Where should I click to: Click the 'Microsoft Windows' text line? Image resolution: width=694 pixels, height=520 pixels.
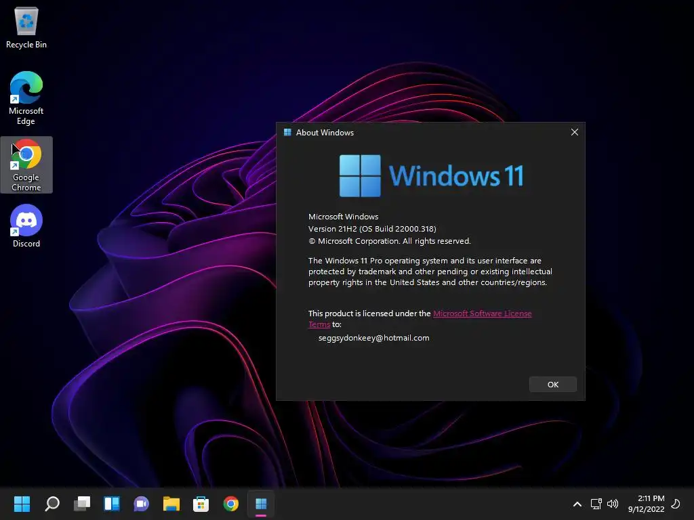(343, 217)
